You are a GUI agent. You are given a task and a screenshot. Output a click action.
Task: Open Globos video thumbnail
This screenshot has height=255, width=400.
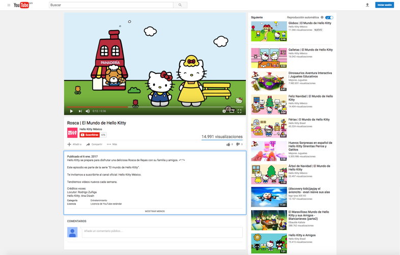[269, 31]
